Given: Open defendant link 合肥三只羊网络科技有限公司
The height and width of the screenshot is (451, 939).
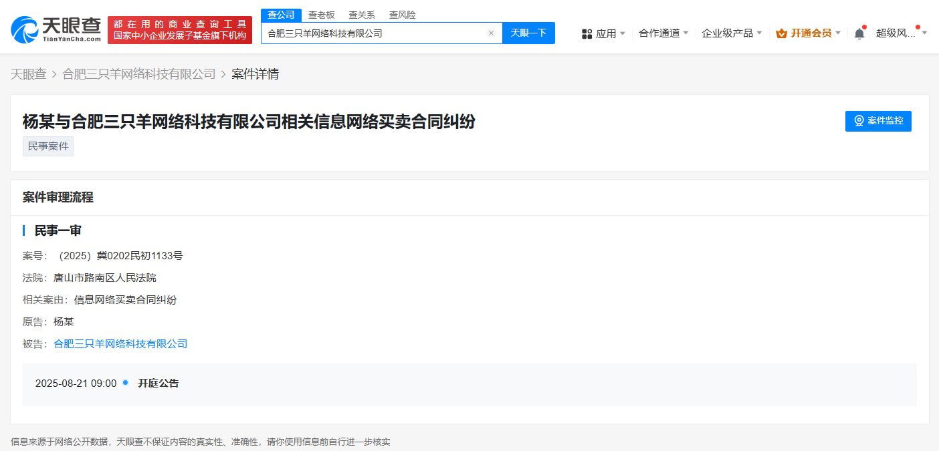Looking at the screenshot, I should [x=121, y=343].
